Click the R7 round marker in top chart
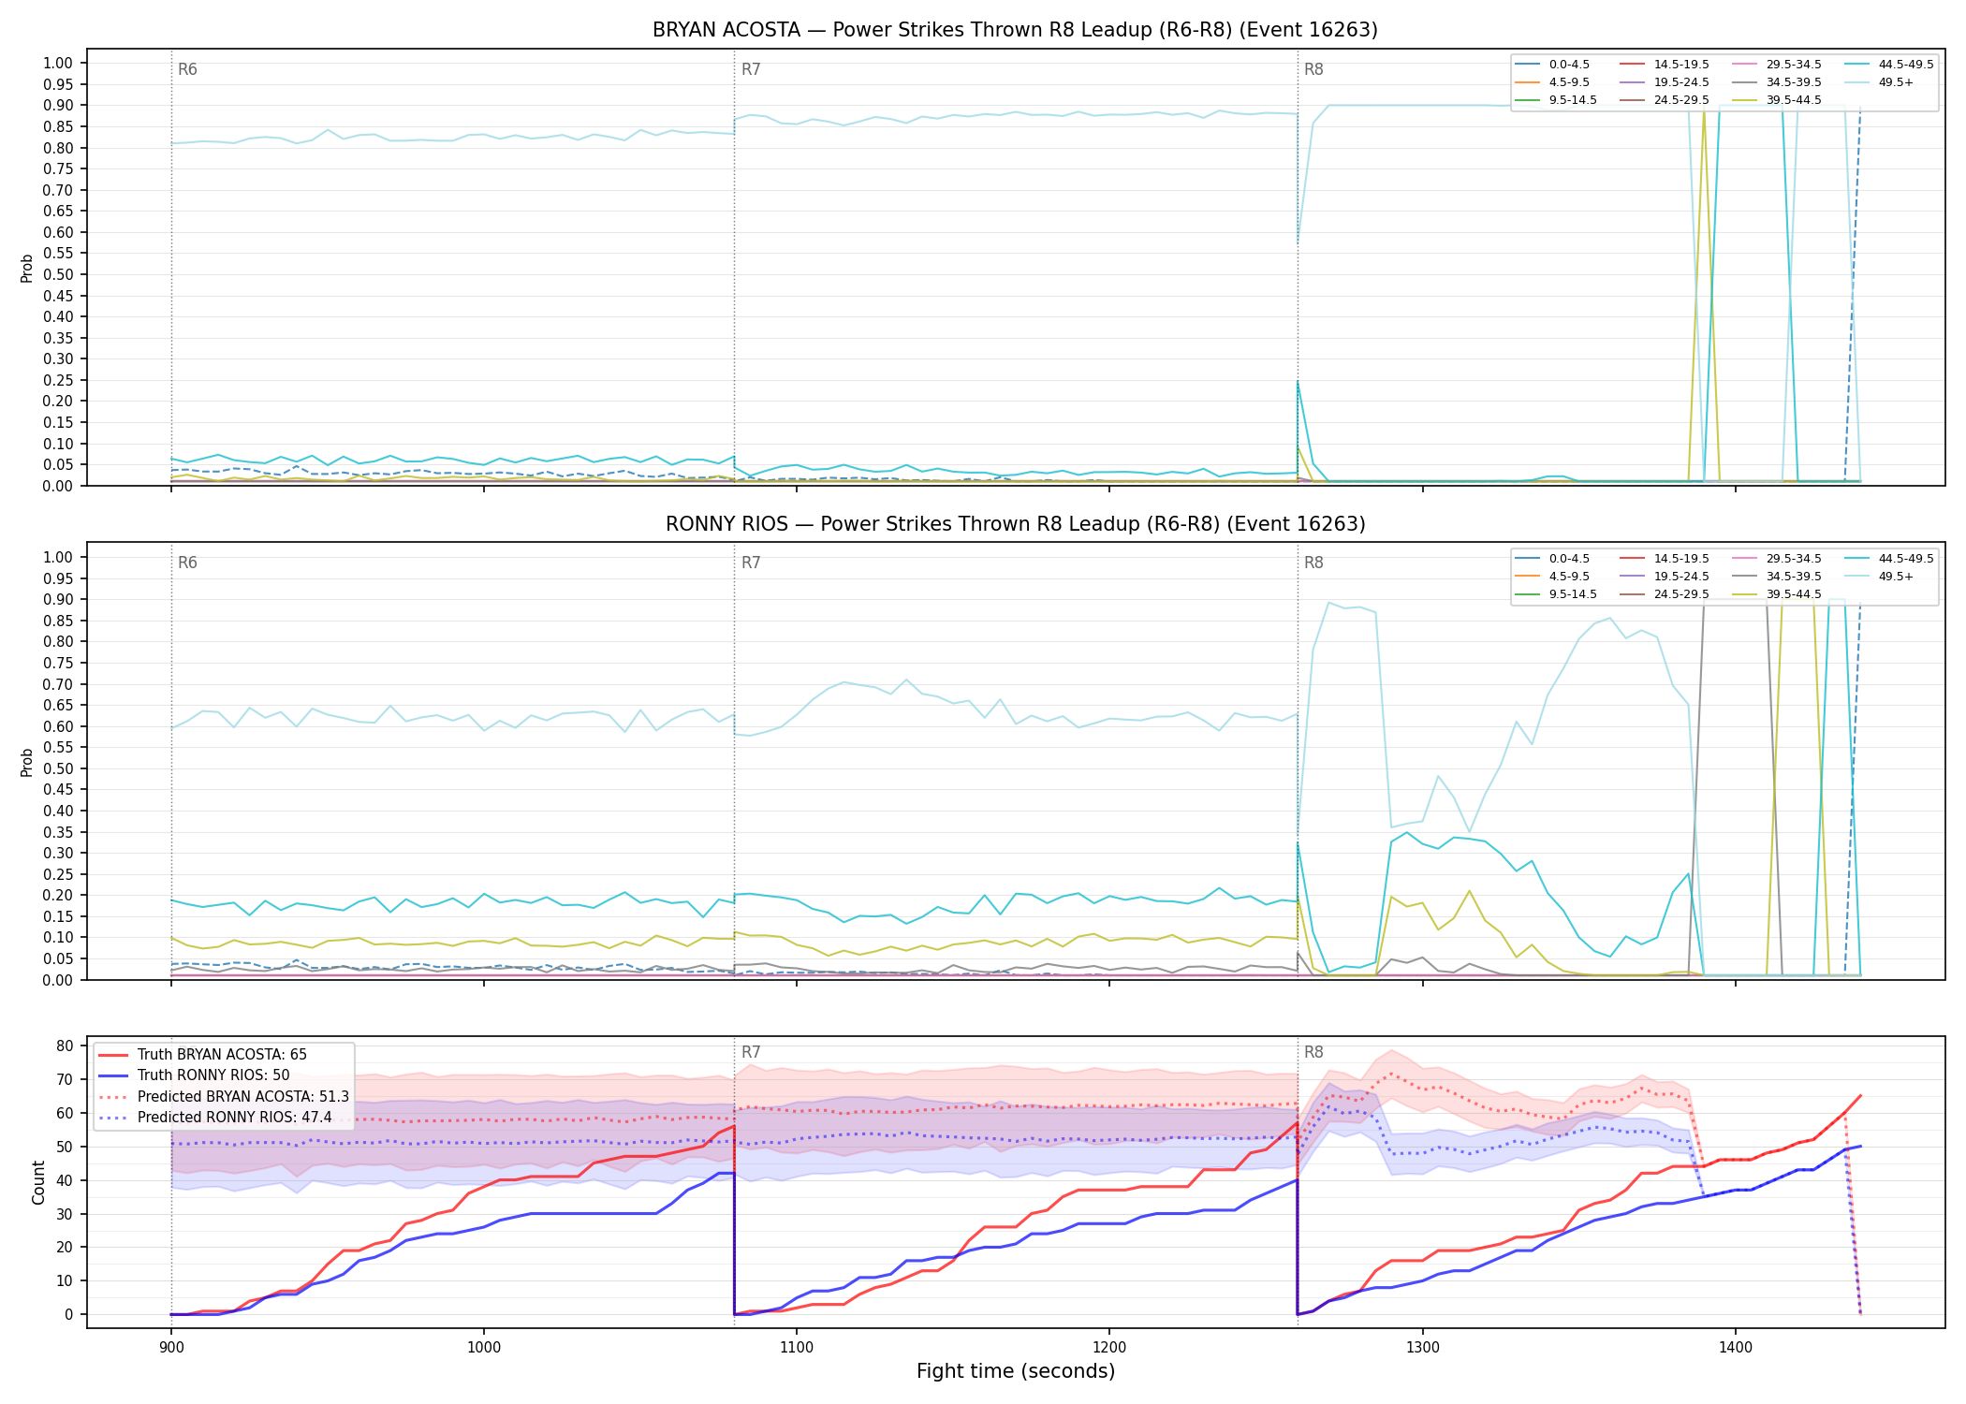Image resolution: width=1966 pixels, height=1404 pixels. [x=751, y=69]
